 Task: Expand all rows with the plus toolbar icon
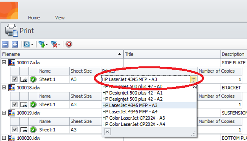15,44
